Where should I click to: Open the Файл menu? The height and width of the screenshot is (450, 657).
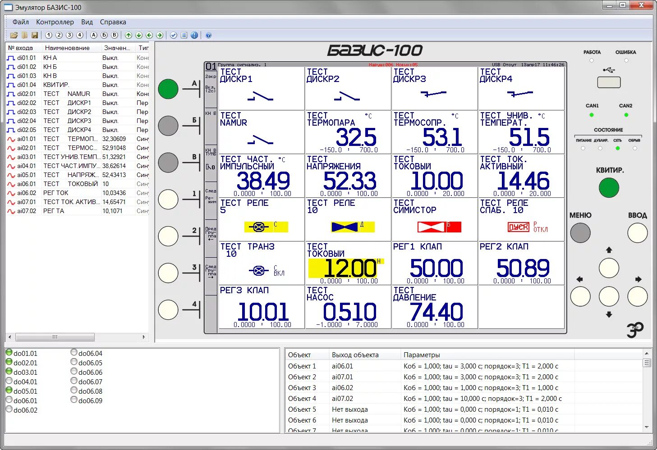[x=21, y=22]
